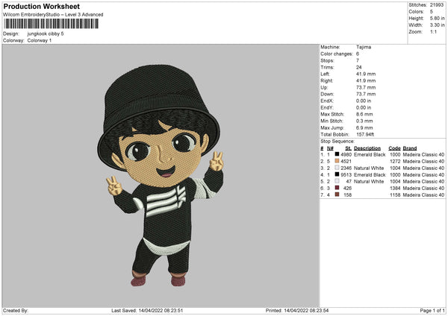Click 'Natural White' description in stop row 3
448x316 pixels.
pos(369,168)
